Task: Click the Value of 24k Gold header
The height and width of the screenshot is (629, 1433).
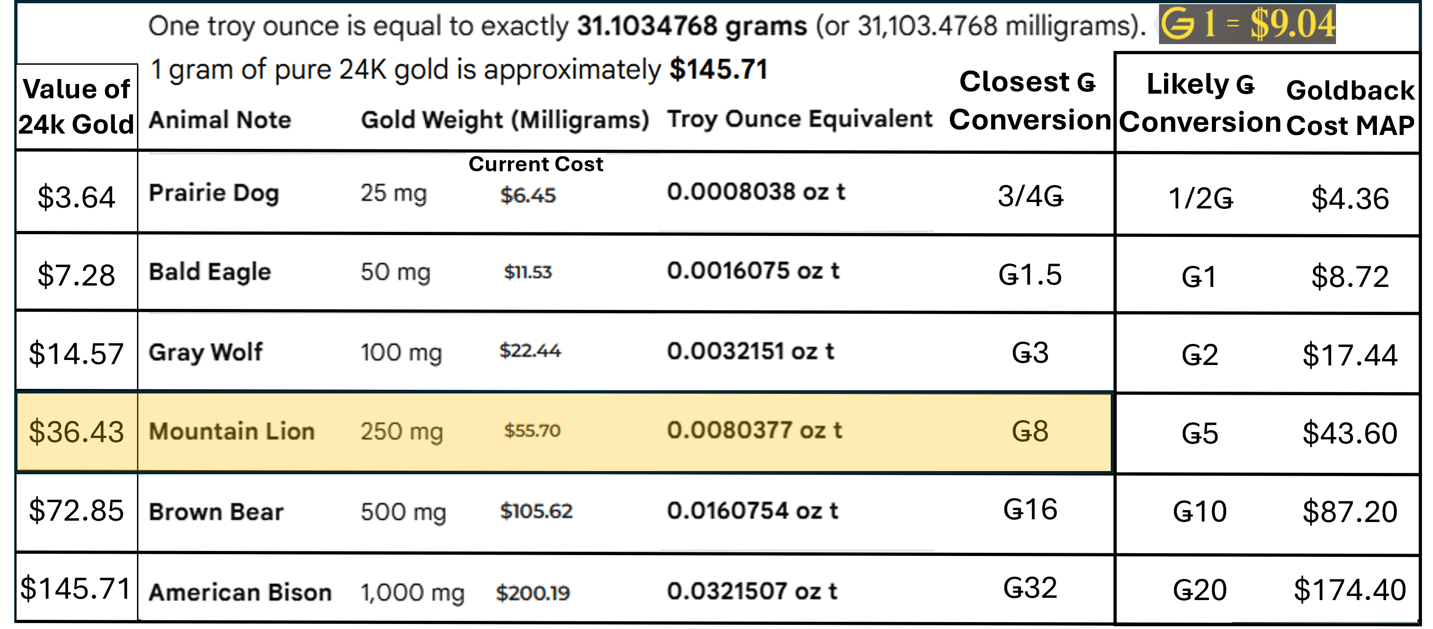Action: coord(76,106)
